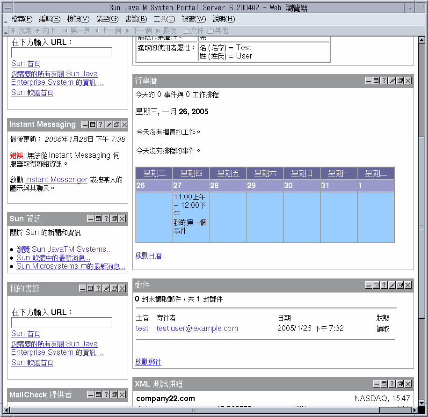
Task: Open help for the 郵件 channel
Action: point(384,285)
